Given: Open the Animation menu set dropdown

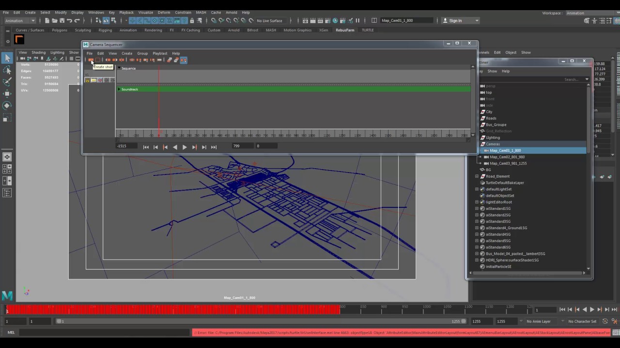Looking at the screenshot, I should tap(20, 20).
